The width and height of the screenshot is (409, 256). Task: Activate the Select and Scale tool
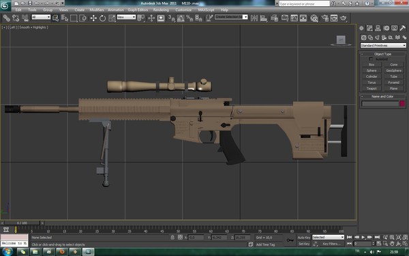point(112,18)
